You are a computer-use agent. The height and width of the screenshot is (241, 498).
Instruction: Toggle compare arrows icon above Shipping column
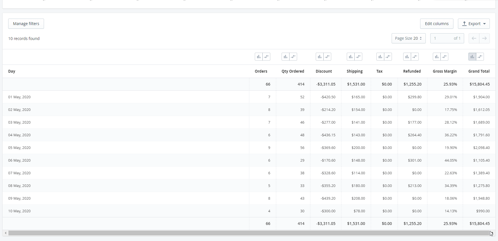click(358, 57)
